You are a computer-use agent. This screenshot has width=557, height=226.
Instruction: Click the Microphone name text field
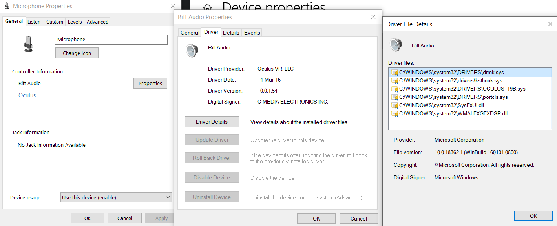coord(111,40)
